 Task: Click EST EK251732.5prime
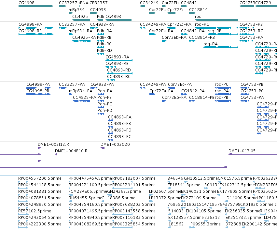tap(243, 217)
